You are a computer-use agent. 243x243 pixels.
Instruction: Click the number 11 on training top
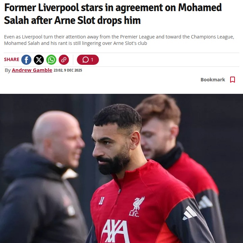(x=102, y=201)
